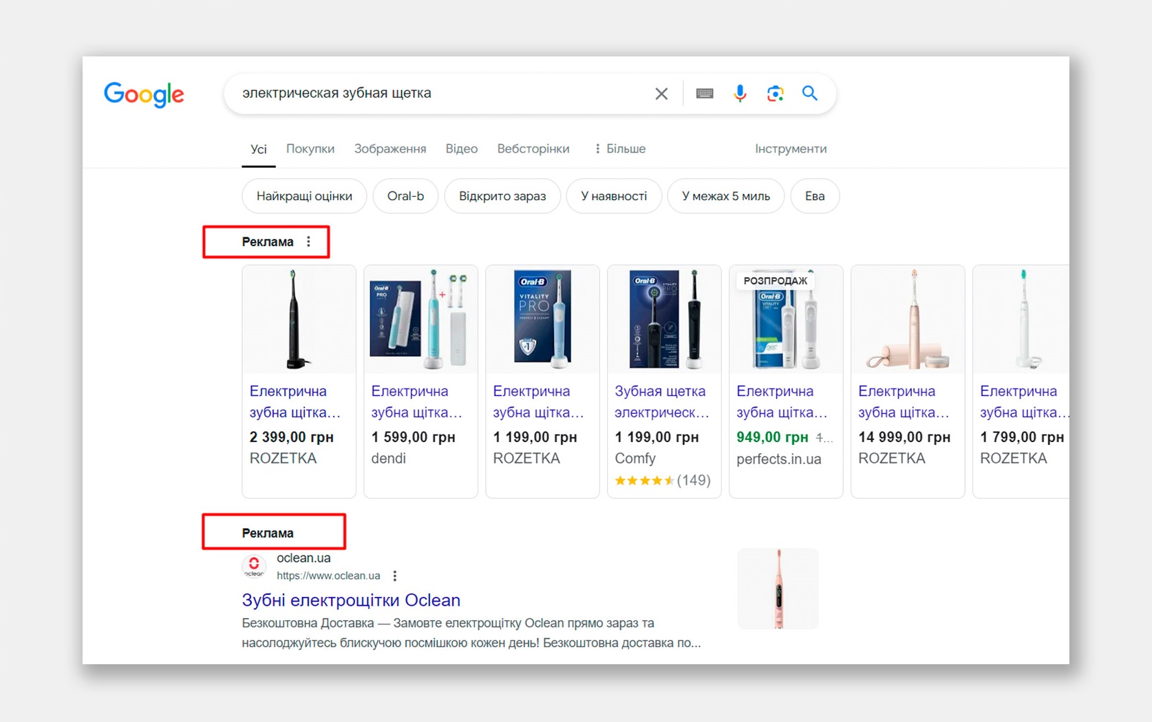Apply the Відкрито зараз filter chip
The height and width of the screenshot is (722, 1152).
coord(502,196)
